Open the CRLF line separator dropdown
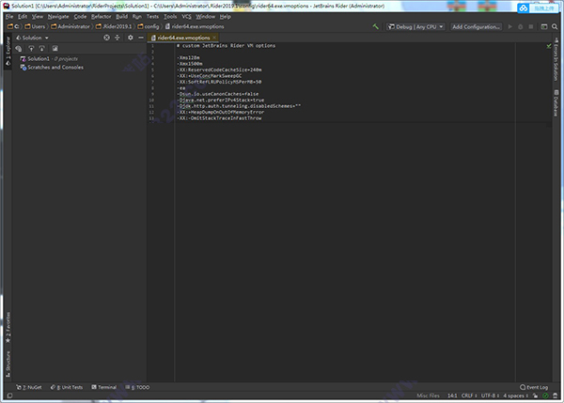Screen dimensions: 564x403 469,395
